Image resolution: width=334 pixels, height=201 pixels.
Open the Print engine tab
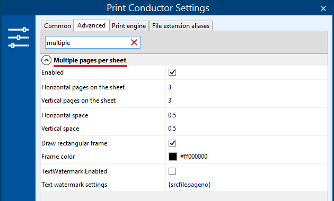129,26
